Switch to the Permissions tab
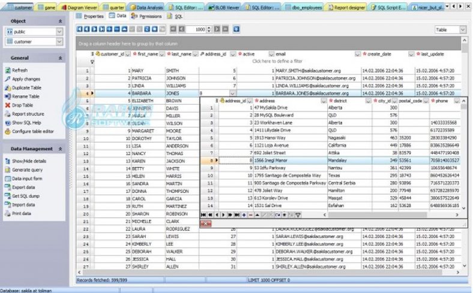 point(146,16)
